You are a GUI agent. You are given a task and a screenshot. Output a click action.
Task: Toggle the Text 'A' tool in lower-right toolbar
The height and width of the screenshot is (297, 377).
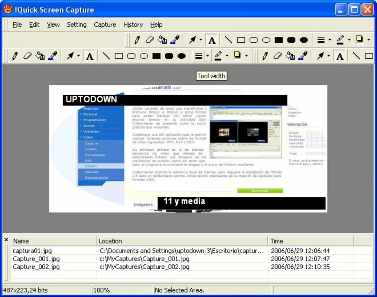point(340,56)
